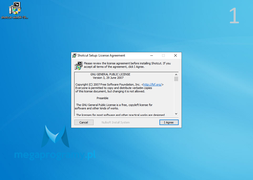The image size is (253, 180).
Task: Click the 'software and other kinds of works.' line
Action: click(97, 108)
